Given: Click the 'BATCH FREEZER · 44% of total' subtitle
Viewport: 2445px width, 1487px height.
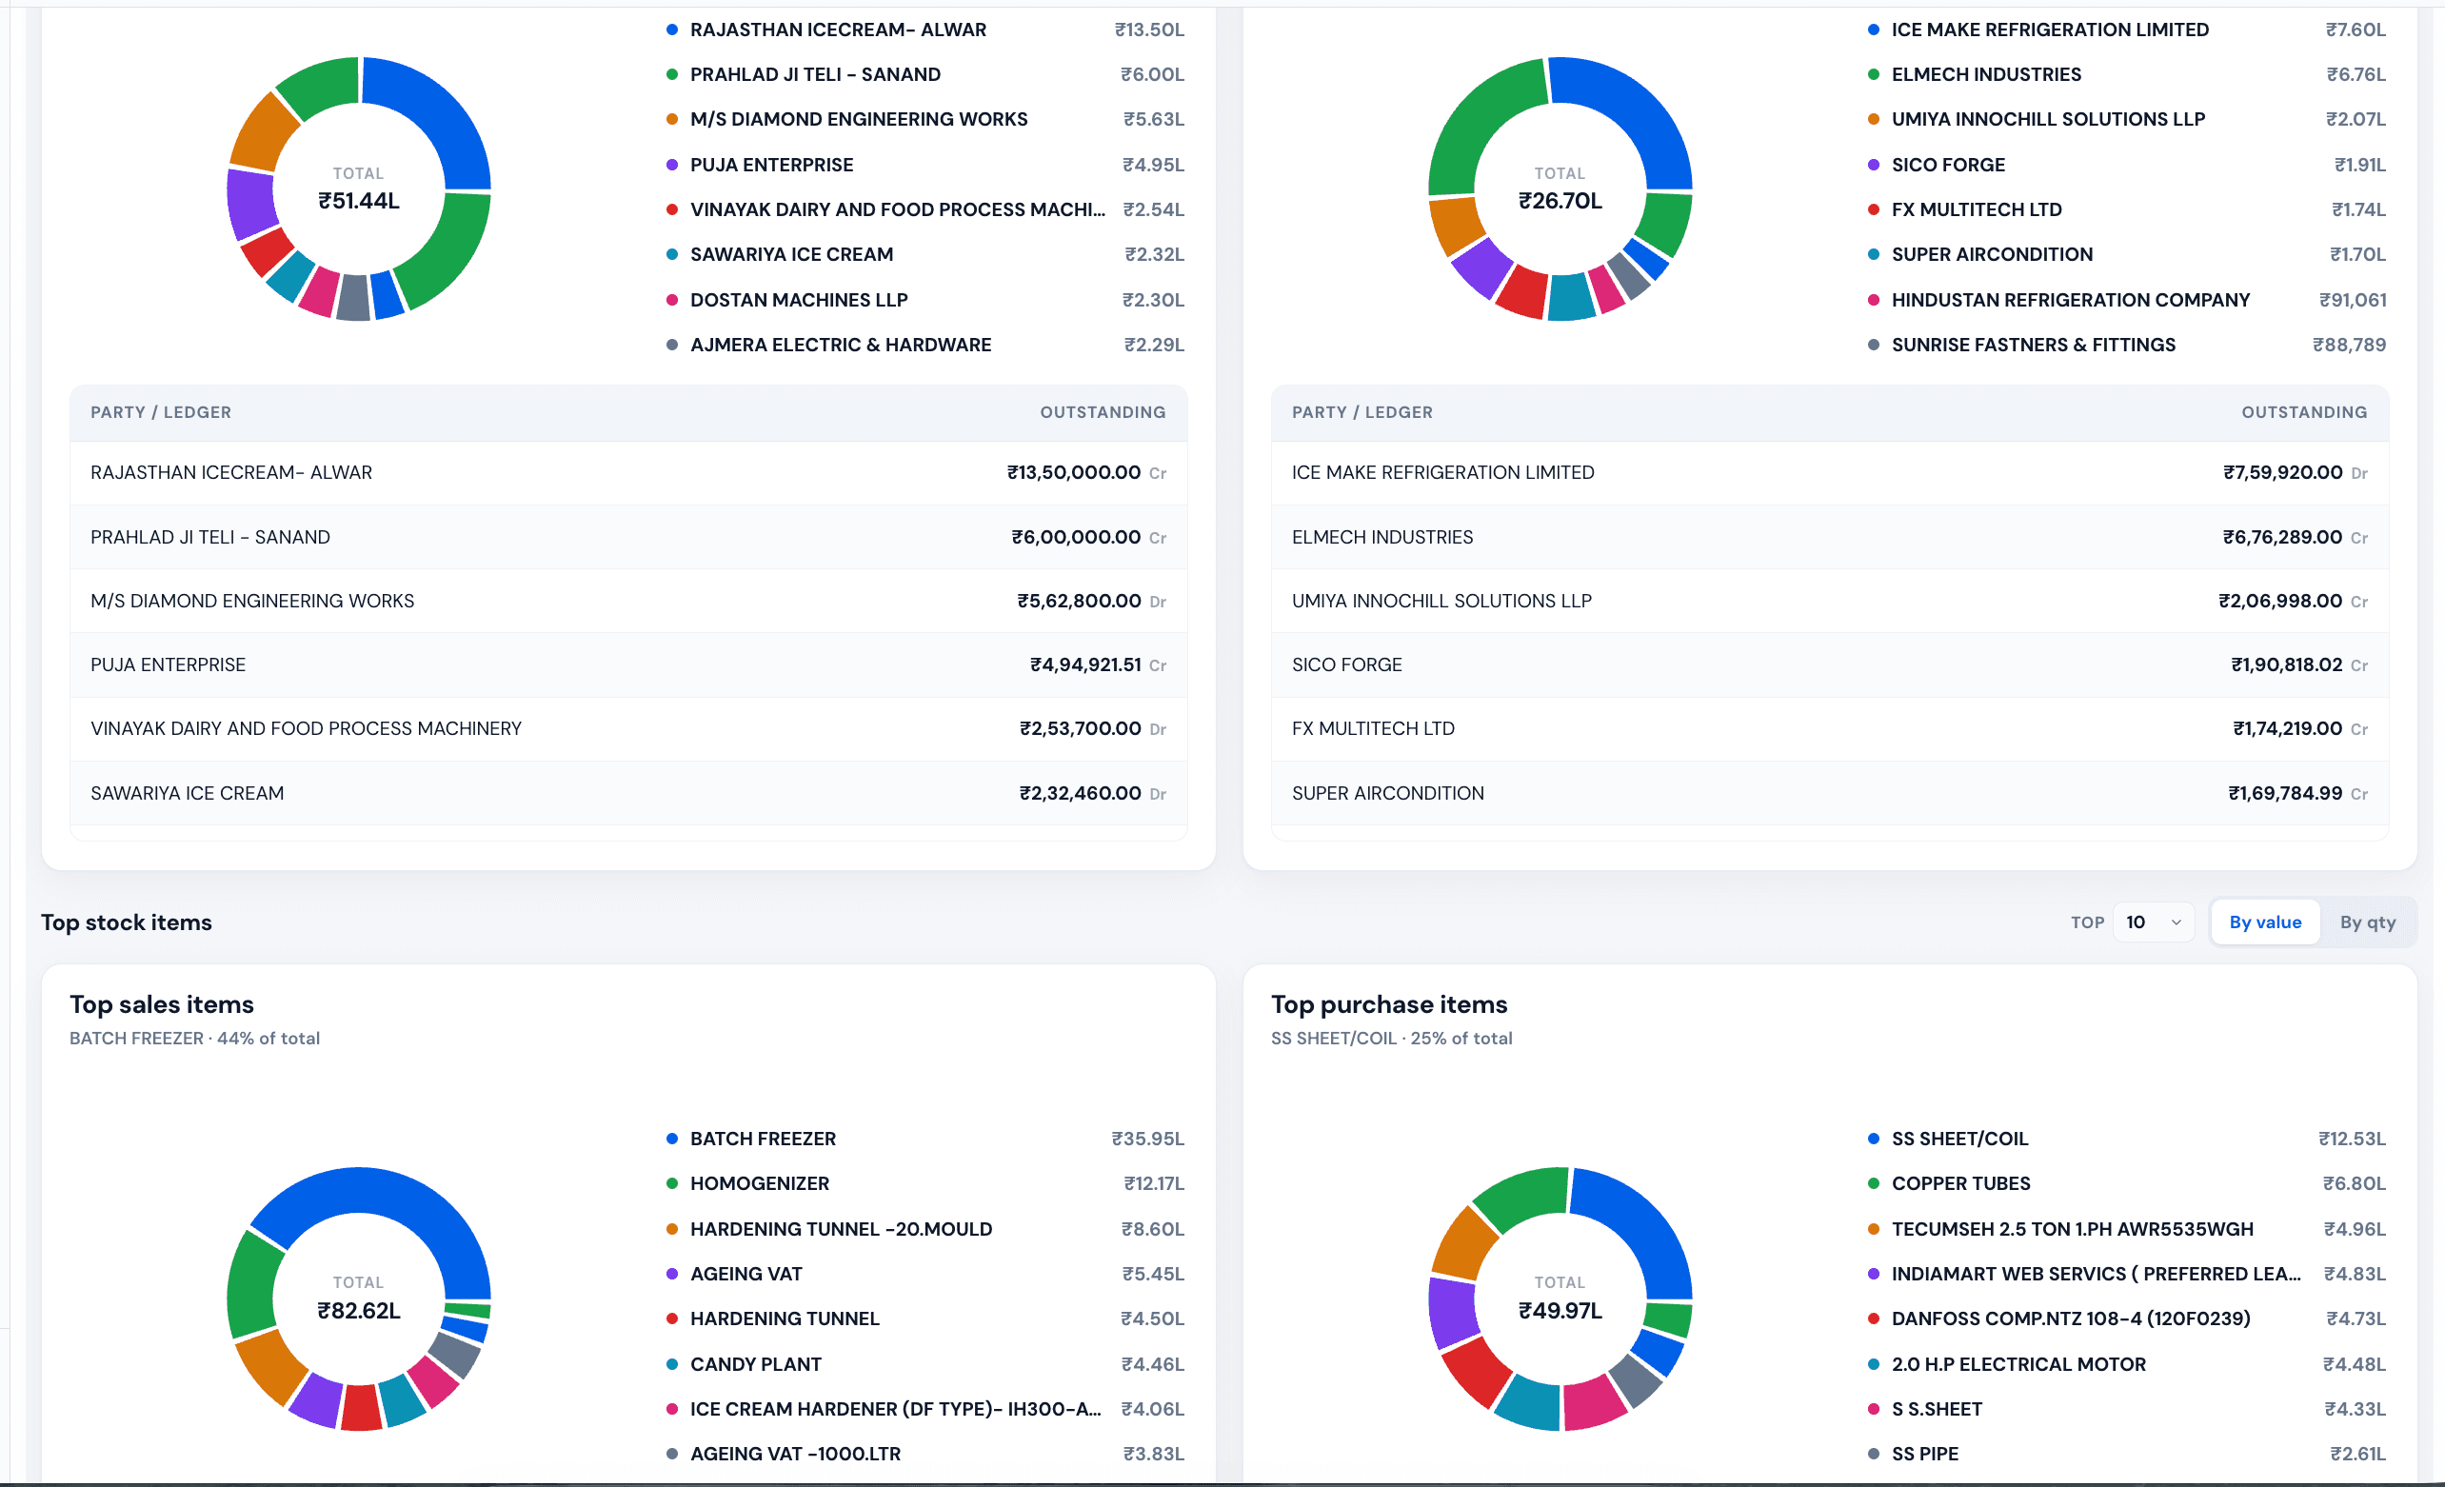Looking at the screenshot, I should 194,1038.
